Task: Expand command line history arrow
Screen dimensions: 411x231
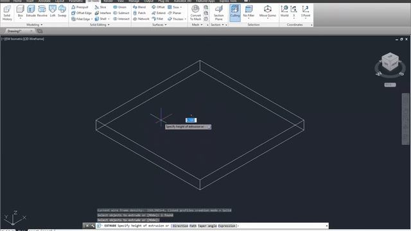Action: 327,226
